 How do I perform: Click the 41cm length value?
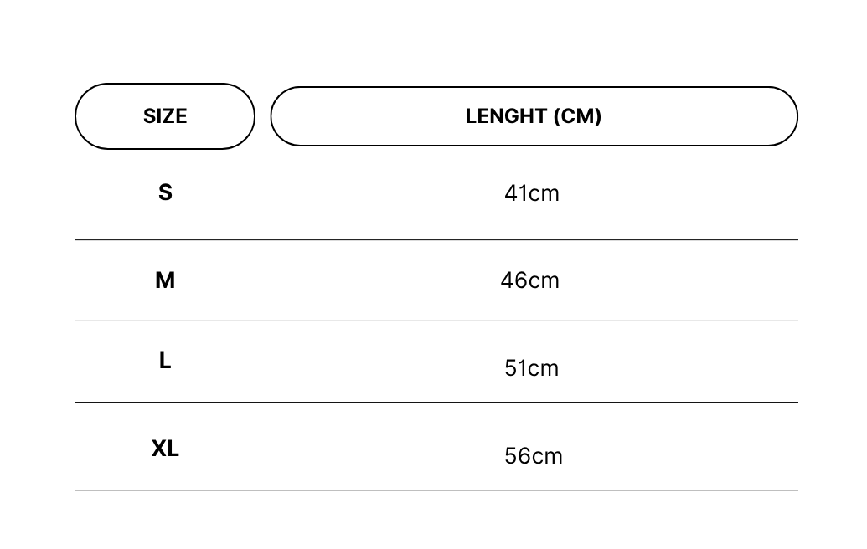click(532, 193)
